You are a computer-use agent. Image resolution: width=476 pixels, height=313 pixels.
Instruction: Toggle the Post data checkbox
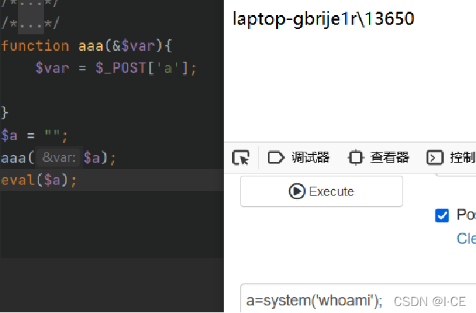click(x=442, y=216)
